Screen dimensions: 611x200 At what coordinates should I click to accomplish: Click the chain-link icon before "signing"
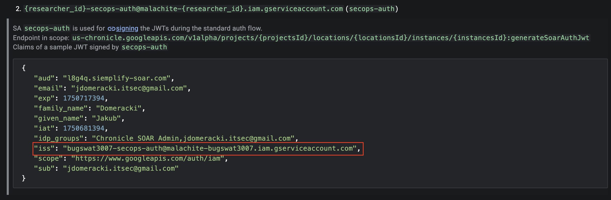point(111,29)
